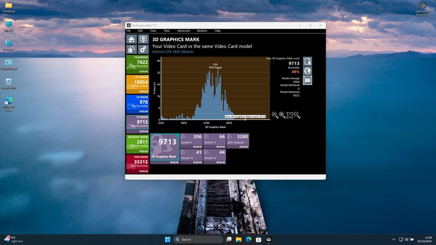Rerun the 3D Mark sidebar test
436x245 pixels.
point(143,131)
